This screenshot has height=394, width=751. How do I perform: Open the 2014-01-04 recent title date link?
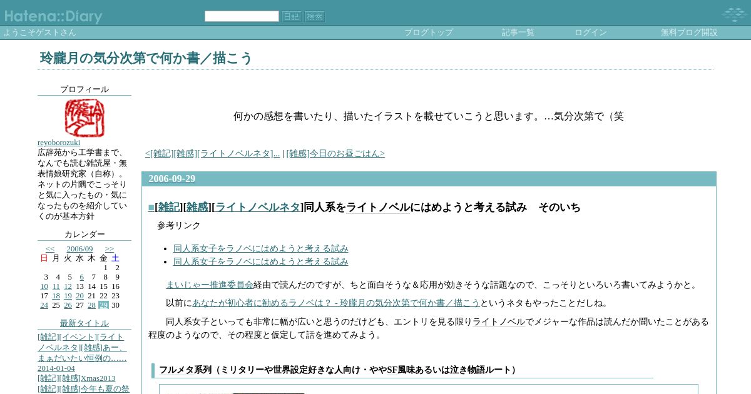pyautogui.click(x=56, y=368)
